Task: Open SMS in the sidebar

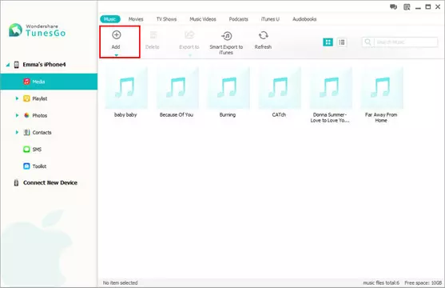Action: coord(32,150)
